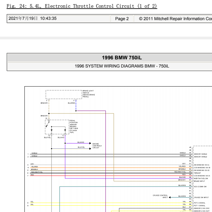Viewport: 212px width, 212px height.
Task: Click the Page 2 footer cell
Action: 122,19
